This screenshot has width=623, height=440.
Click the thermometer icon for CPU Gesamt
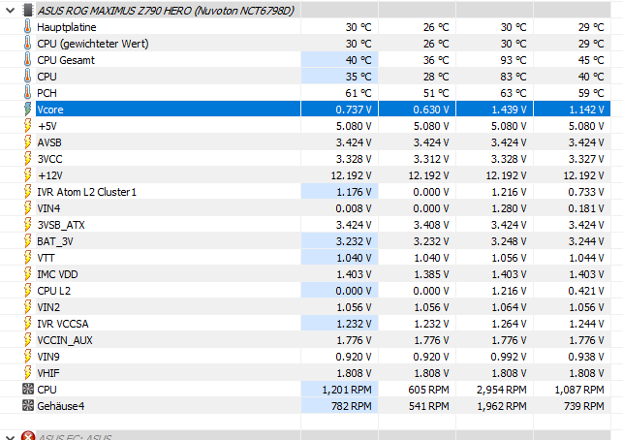(x=27, y=60)
